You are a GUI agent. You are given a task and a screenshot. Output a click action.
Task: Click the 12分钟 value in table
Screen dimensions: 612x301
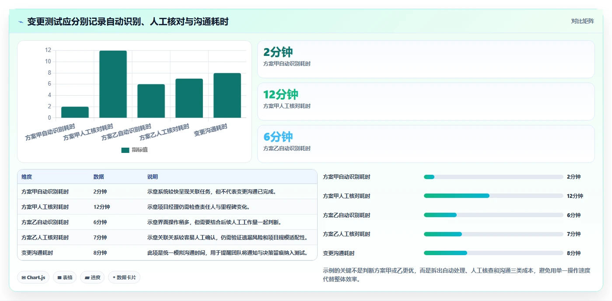pyautogui.click(x=101, y=207)
